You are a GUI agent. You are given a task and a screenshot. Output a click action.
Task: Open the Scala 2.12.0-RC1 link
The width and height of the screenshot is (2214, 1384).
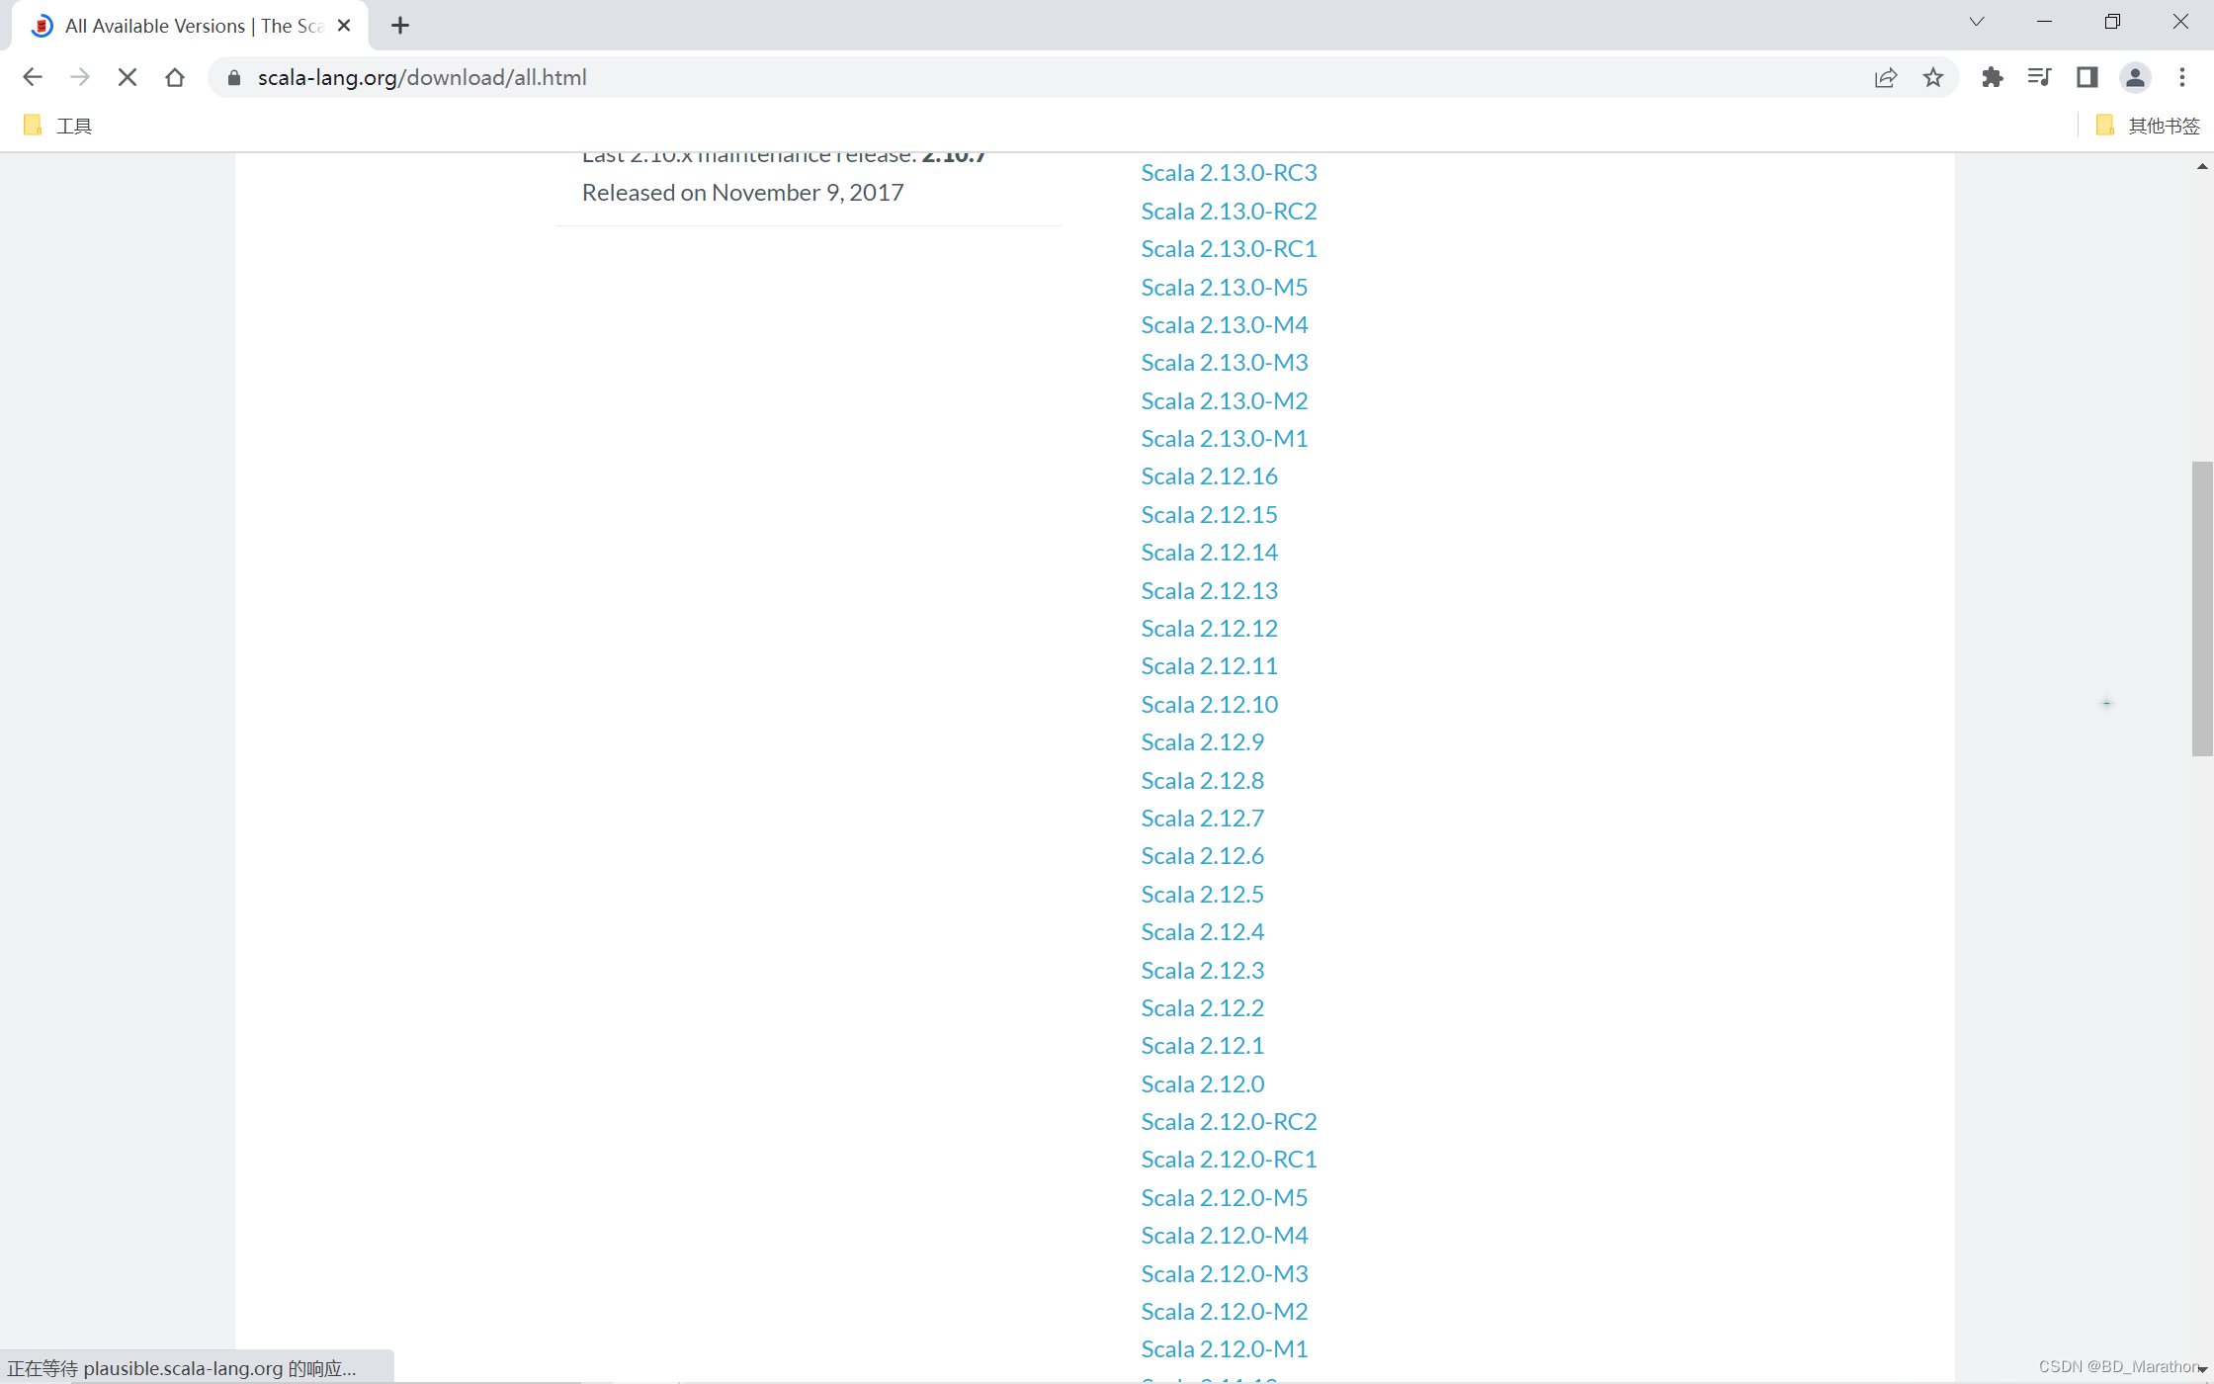[x=1229, y=1159]
